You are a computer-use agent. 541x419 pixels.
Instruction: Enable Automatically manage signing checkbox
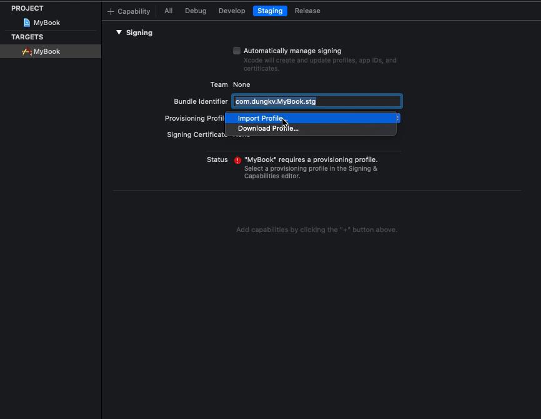click(237, 51)
